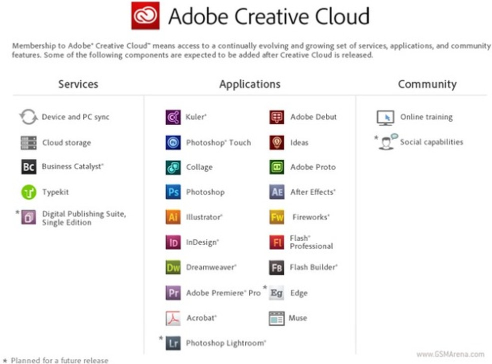Click the 'Kuler' label
Viewport: 492px width, 364px height.
pyautogui.click(x=196, y=117)
